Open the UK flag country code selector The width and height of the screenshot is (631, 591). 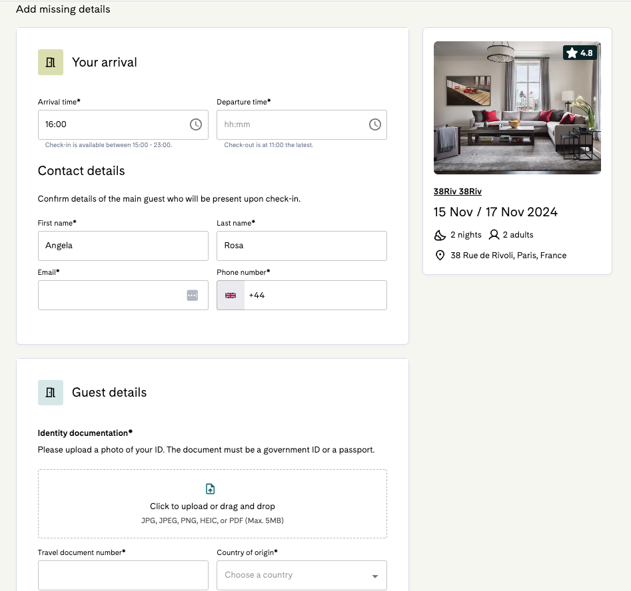(231, 295)
